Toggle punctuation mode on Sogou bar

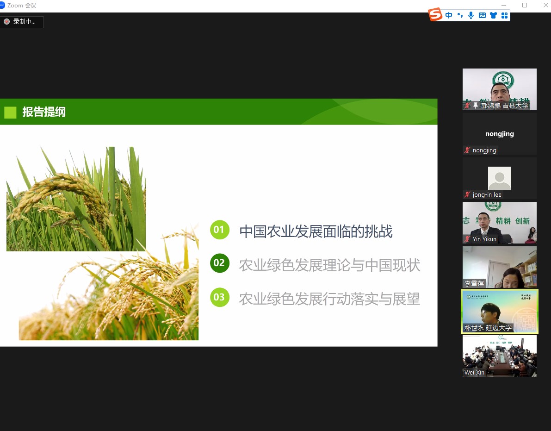(460, 15)
